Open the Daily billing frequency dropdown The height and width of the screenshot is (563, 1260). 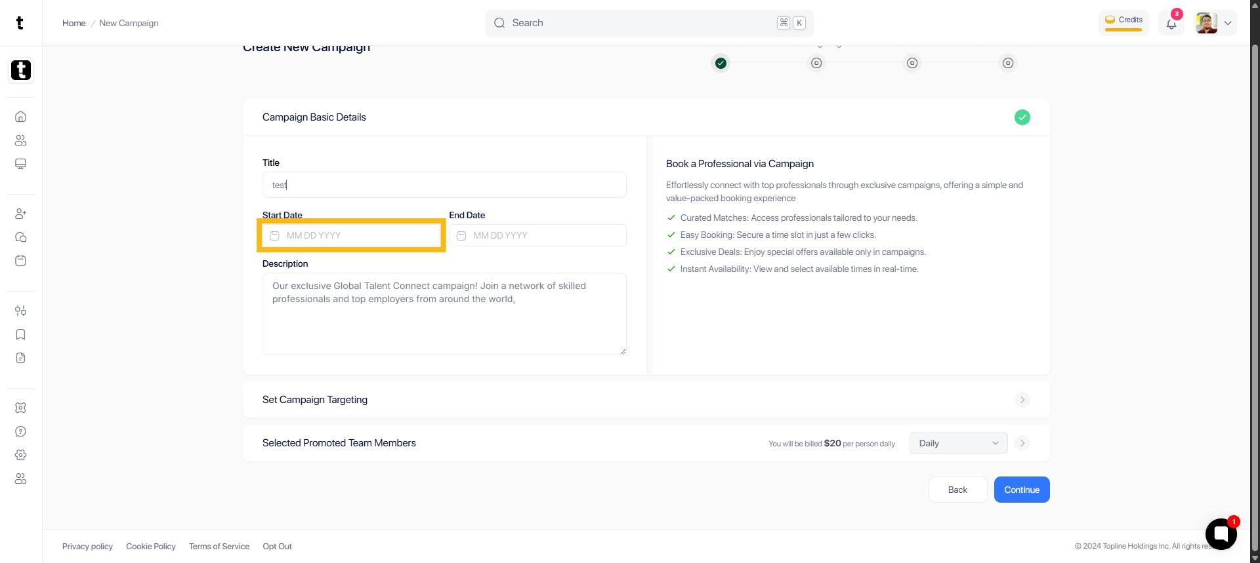[958, 443]
